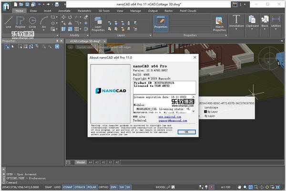This screenshot has width=286, height=191.
Task: Select the Polyline tool
Action: click(20, 22)
